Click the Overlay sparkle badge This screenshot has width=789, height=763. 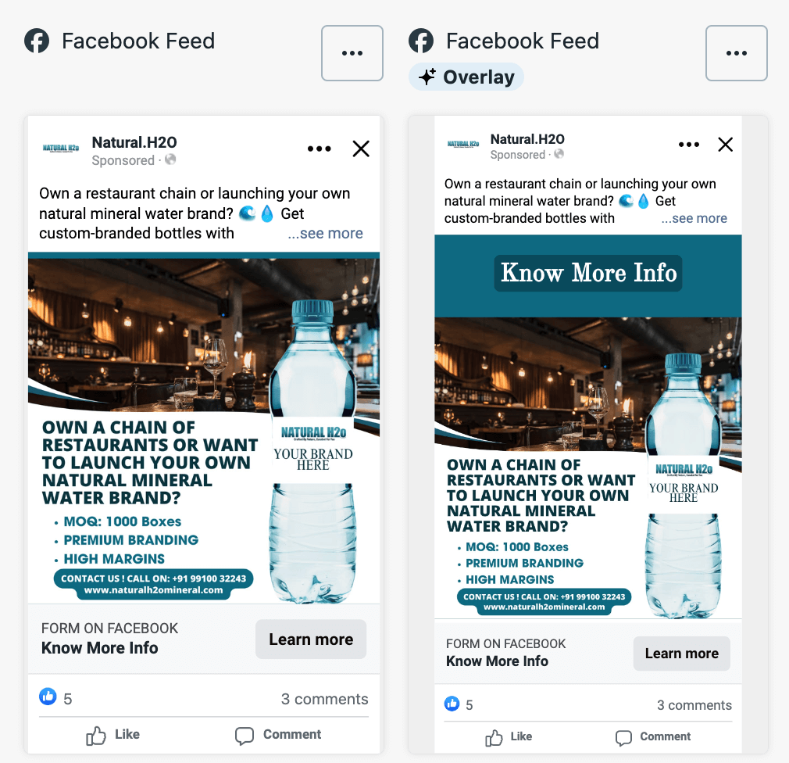[466, 77]
